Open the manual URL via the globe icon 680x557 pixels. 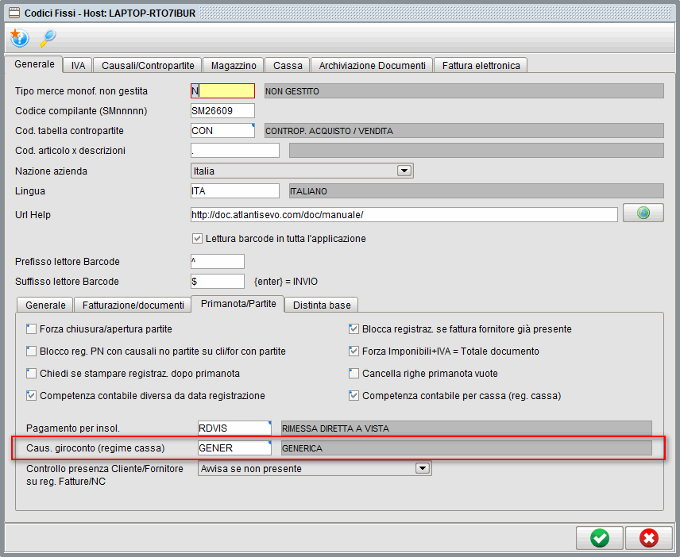643,212
